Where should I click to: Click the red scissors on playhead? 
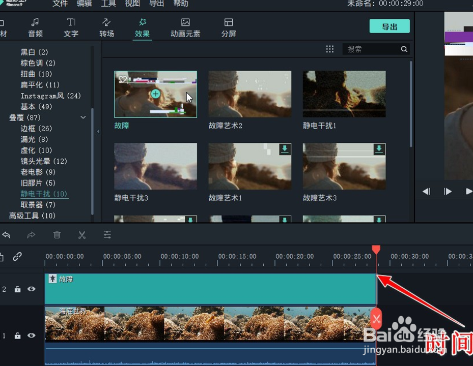click(376, 319)
